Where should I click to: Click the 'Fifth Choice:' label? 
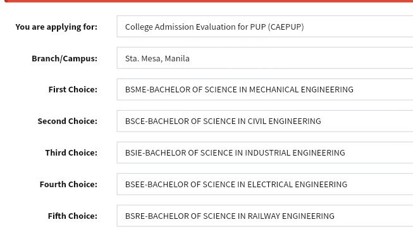click(73, 216)
